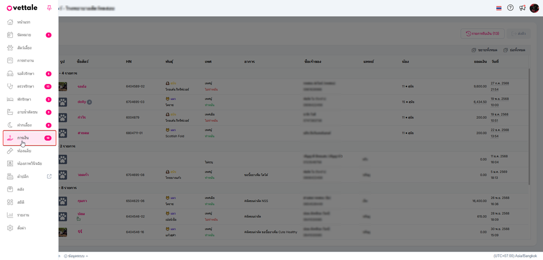Click room text in the 6,434.50 row
Image resolution: width=543 pixels, height=260 pixels.
tap(408, 102)
